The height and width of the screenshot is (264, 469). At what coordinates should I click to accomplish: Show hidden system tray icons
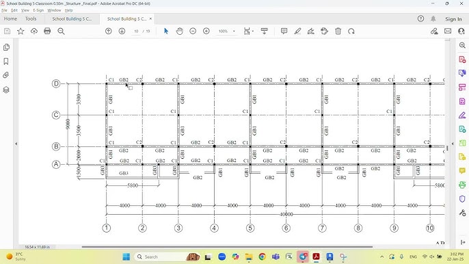[382, 256]
